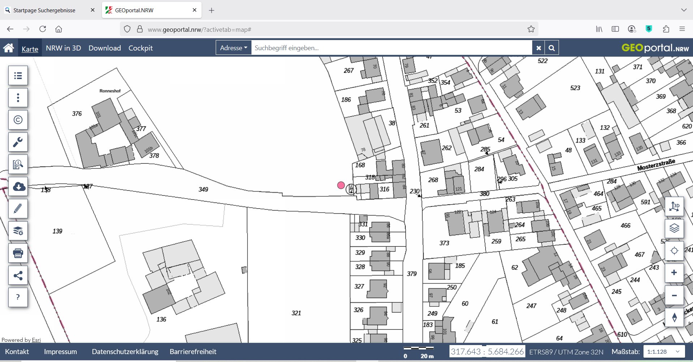Toggle the 3D view button

674,206
